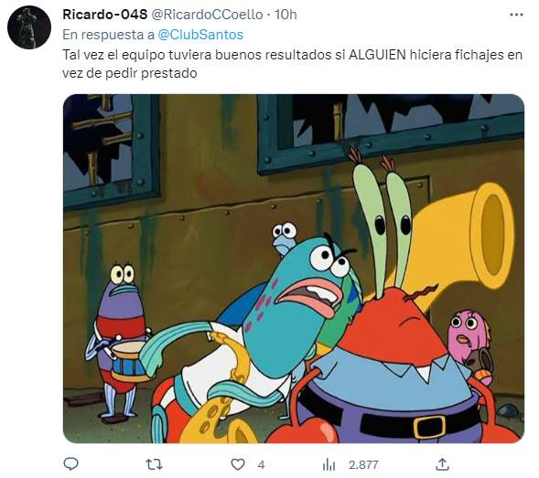
Task: Open Ricardo-048's profile avatar picture
Action: click(29, 27)
